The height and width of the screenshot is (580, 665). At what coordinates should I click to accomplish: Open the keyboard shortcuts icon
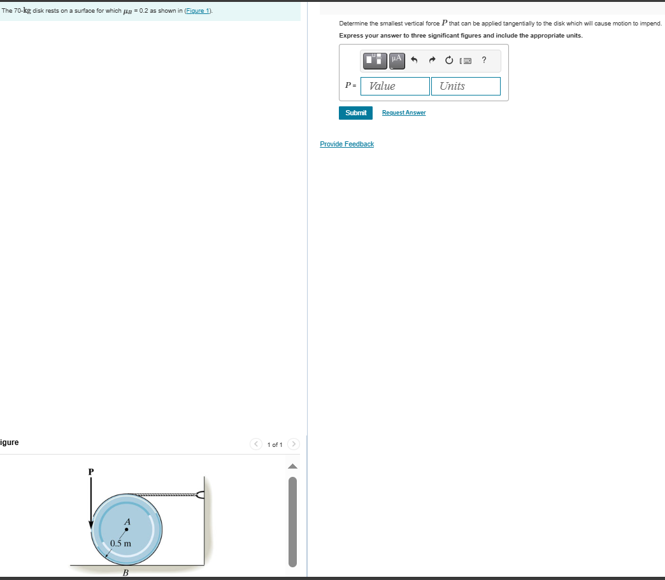click(466, 60)
